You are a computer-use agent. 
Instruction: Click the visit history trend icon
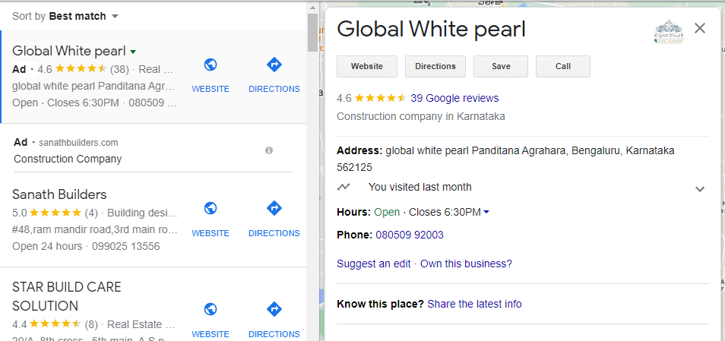(x=344, y=187)
